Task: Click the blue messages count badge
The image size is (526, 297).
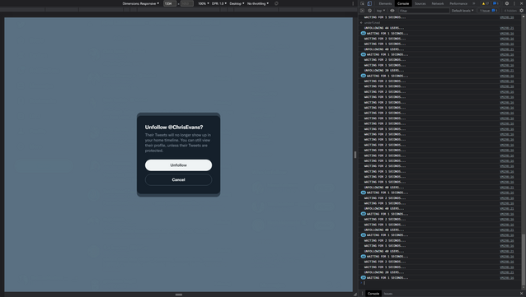Action: tap(495, 3)
